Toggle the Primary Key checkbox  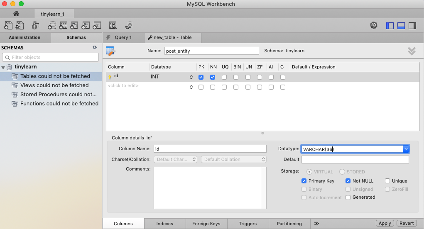click(304, 181)
